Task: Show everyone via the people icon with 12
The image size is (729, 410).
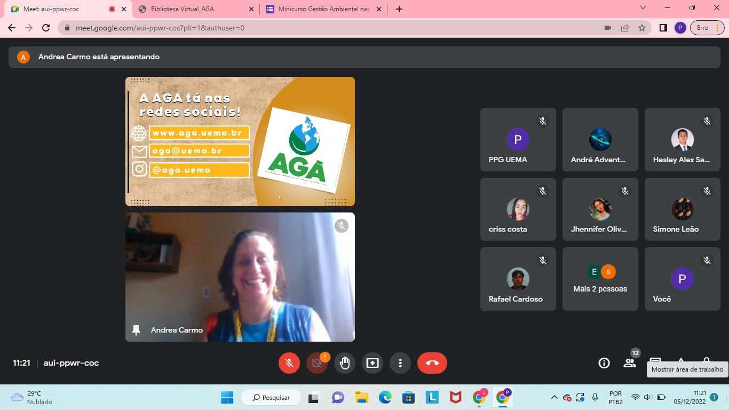Action: (630, 363)
